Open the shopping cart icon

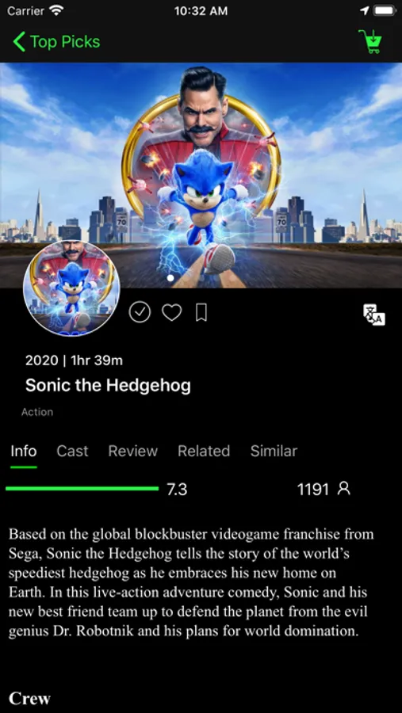click(370, 42)
